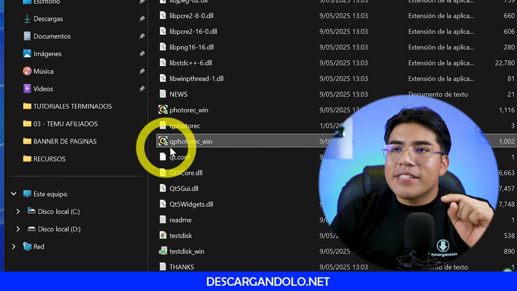Toggle the pin beside Música
517x291 pixels.
142,71
